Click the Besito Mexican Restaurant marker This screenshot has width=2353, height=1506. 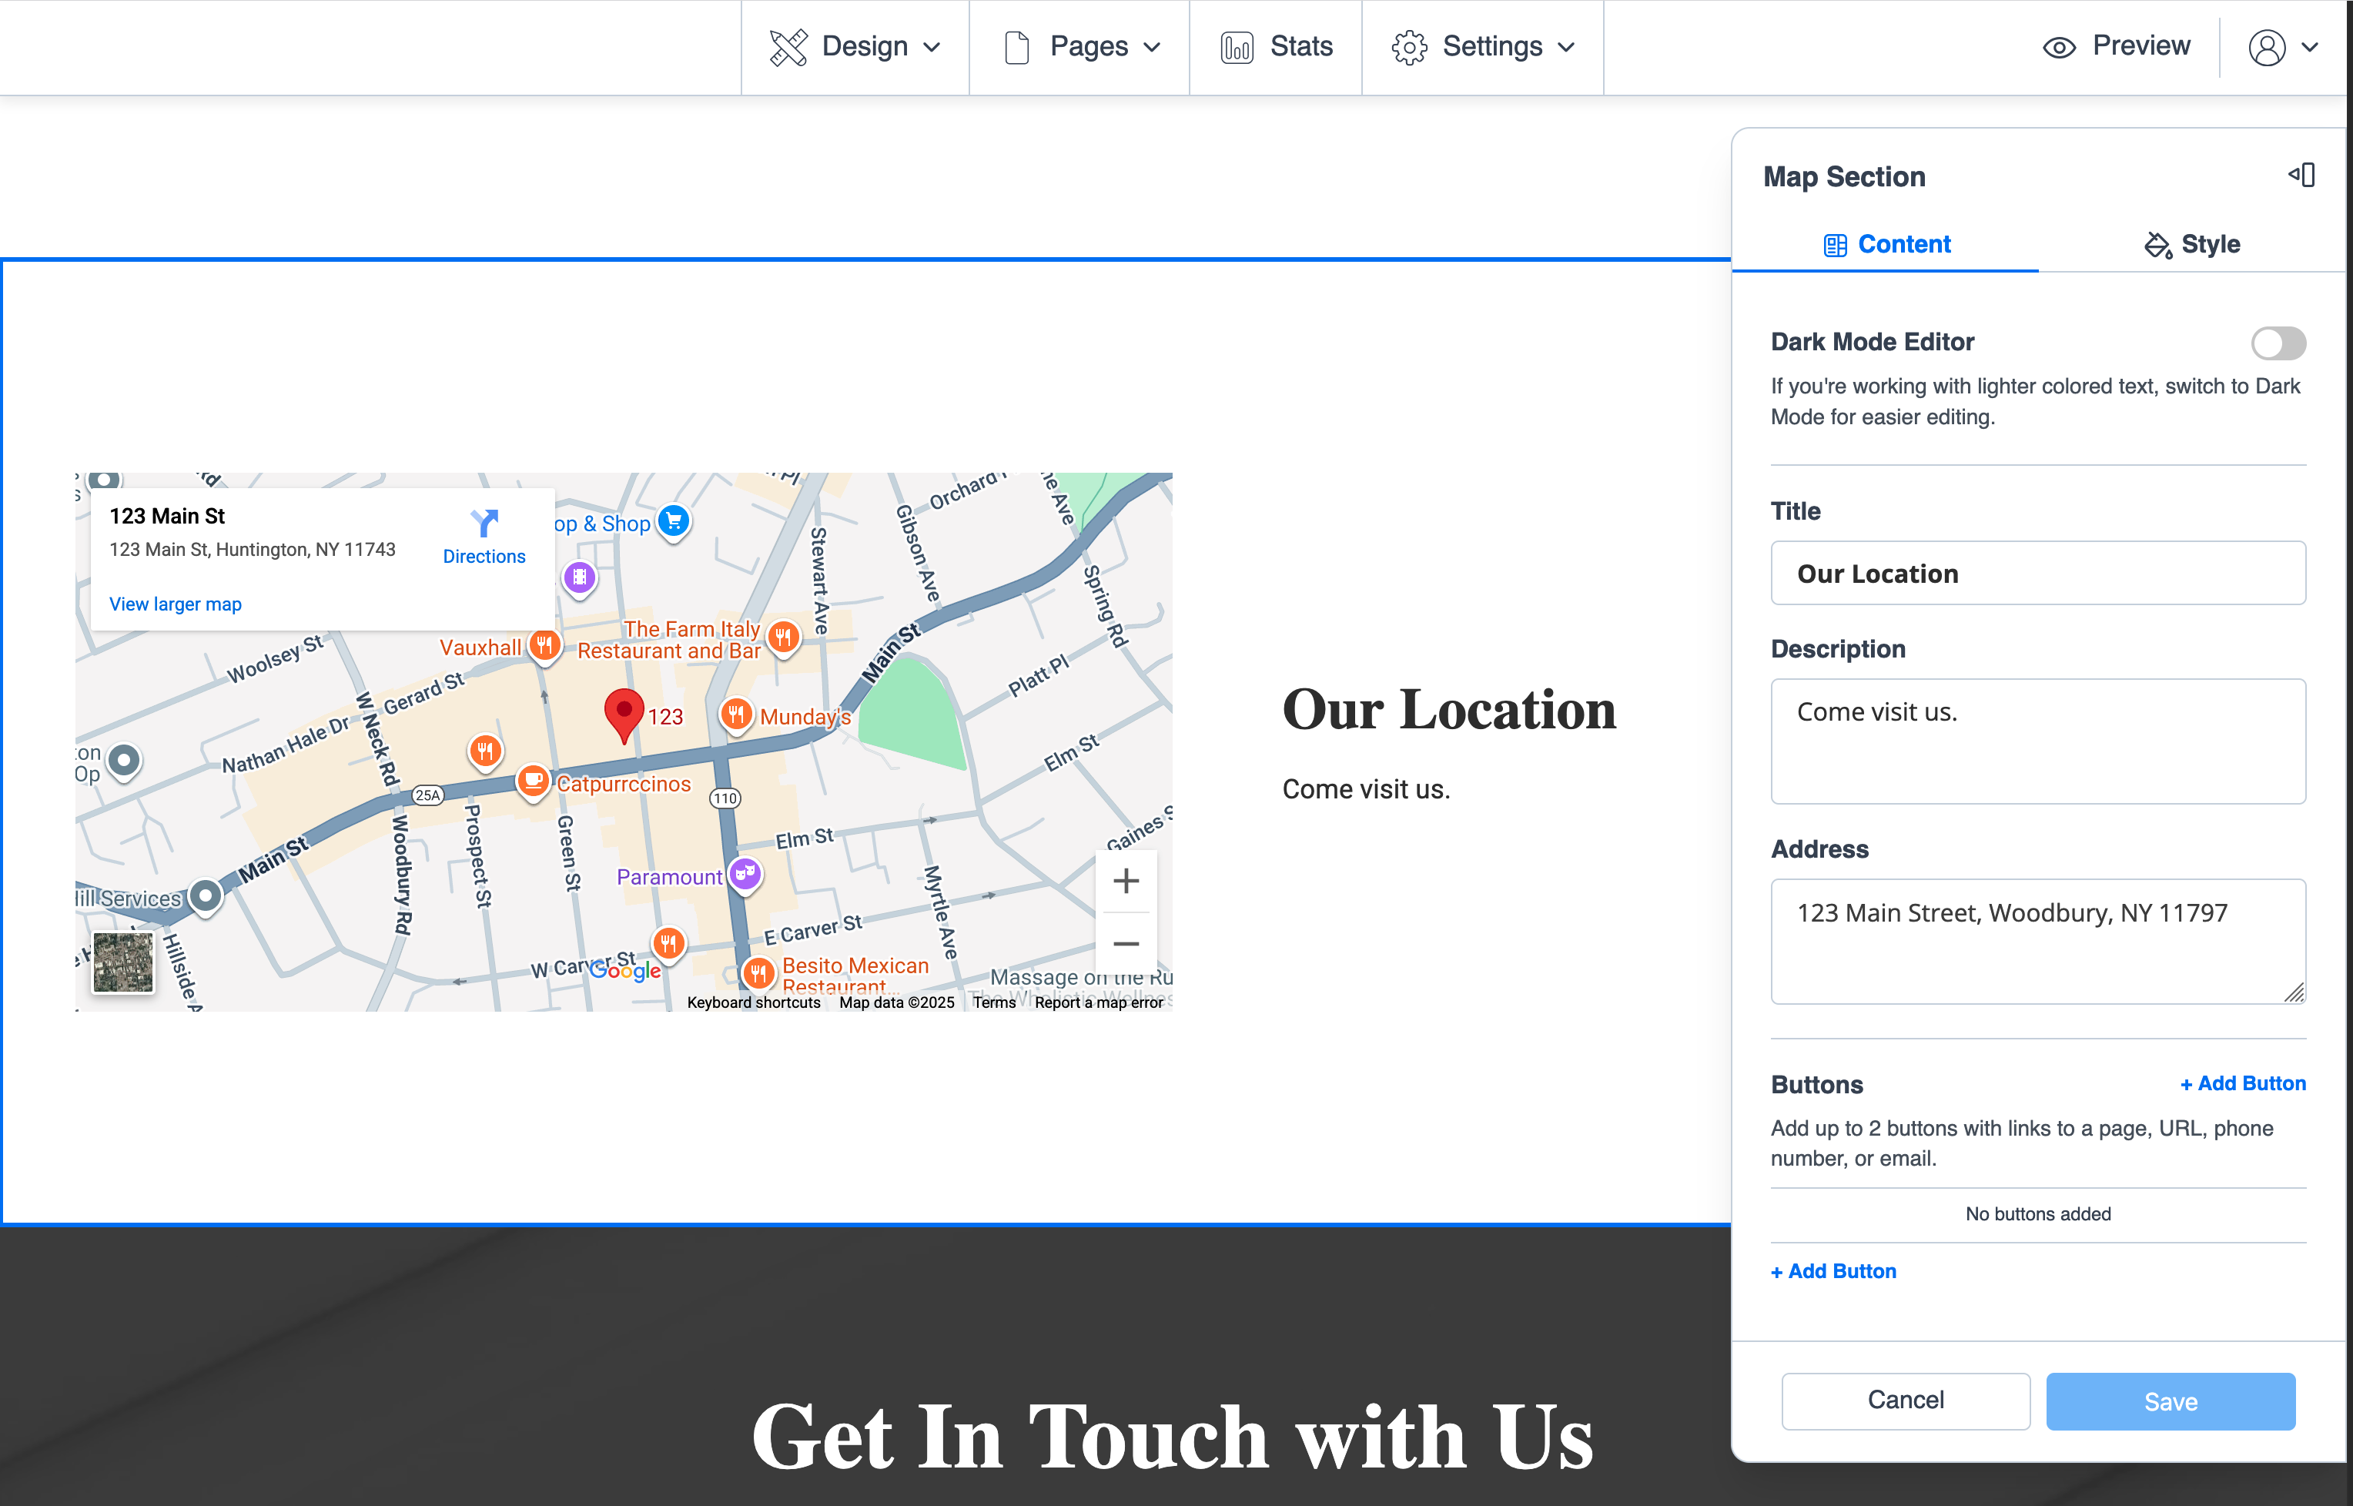tap(758, 972)
